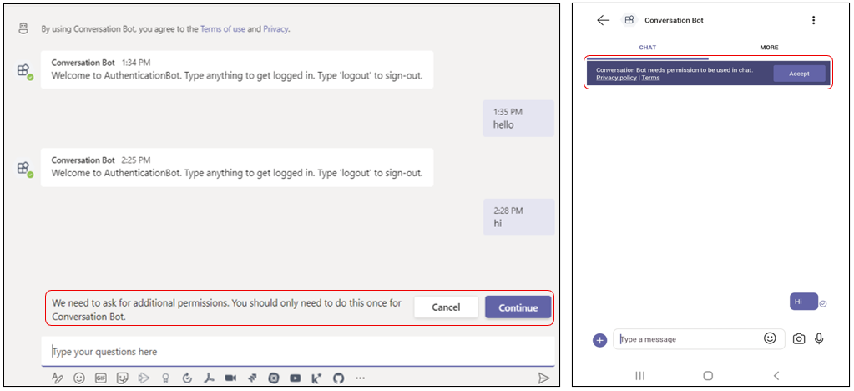This screenshot has height=391, width=854.
Task: Click the additional permissions prompt text
Action: click(x=226, y=309)
